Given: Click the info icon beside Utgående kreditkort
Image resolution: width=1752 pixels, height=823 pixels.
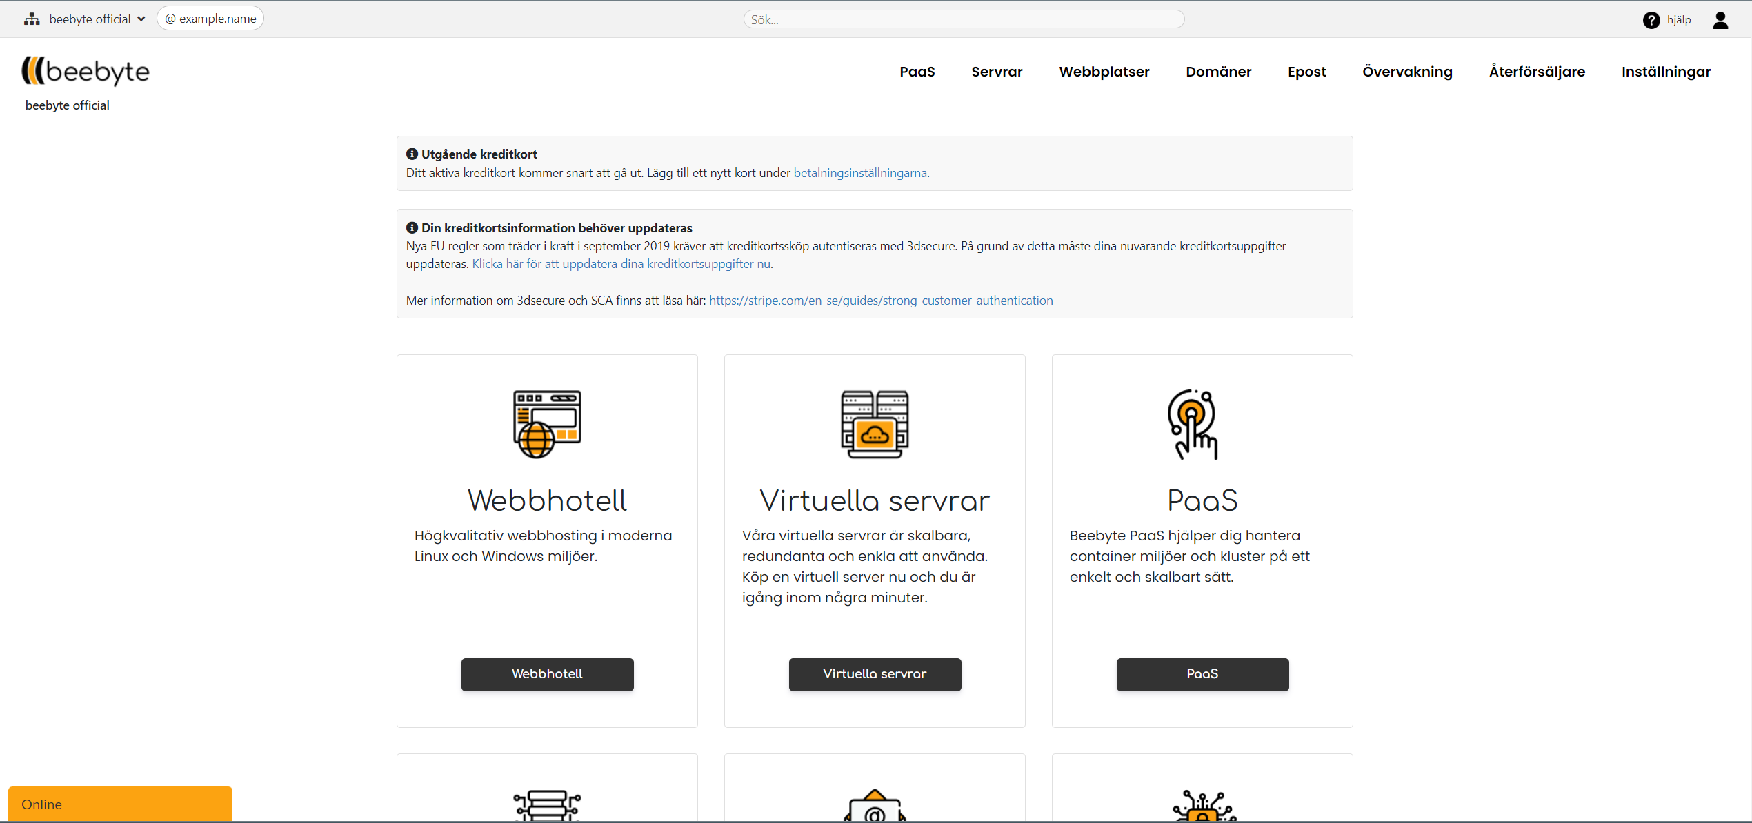Looking at the screenshot, I should [412, 154].
